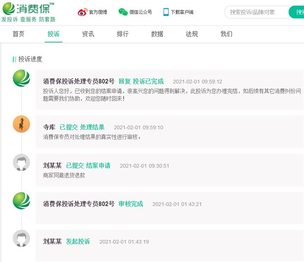
Task: Click the 搜索投诉/品牌/对象 search field
Action: coord(257,12)
